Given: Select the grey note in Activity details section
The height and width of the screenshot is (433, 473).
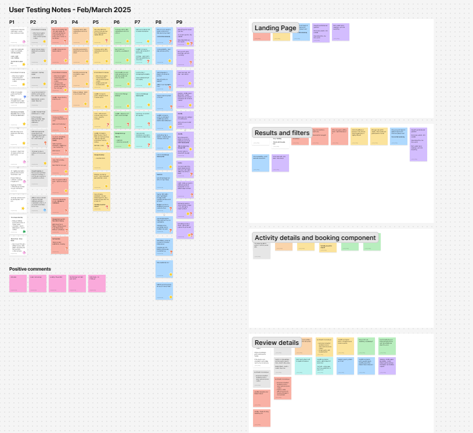Looking at the screenshot, I should point(262,250).
